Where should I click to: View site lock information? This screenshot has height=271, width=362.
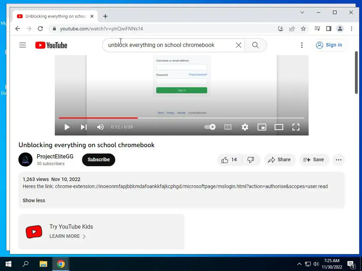[x=54, y=29]
